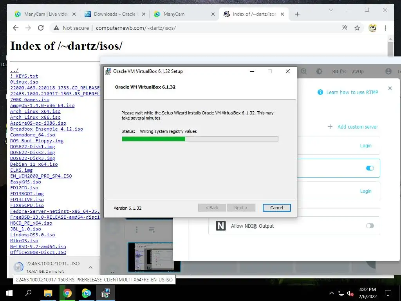Open a new Chrome tab
Screen dimensions: 401x301
[x=297, y=14]
